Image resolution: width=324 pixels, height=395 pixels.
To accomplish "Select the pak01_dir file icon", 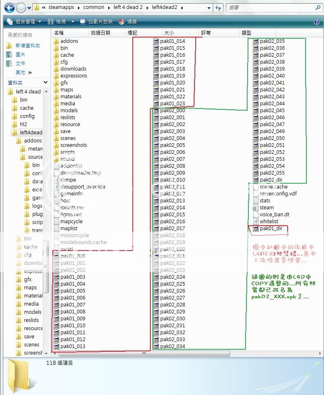I will (x=256, y=229).
